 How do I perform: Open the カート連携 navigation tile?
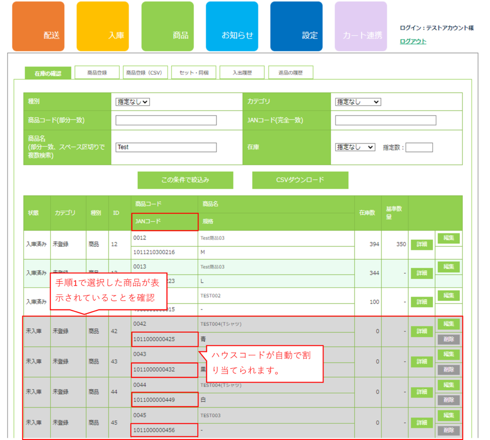(361, 26)
